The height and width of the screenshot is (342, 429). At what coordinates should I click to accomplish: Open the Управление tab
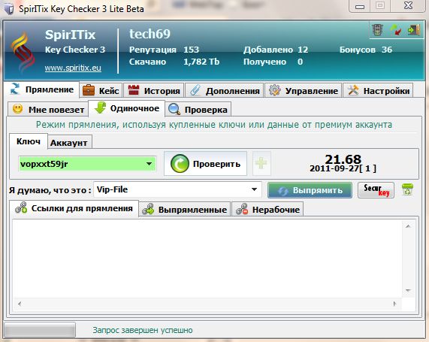tap(303, 91)
